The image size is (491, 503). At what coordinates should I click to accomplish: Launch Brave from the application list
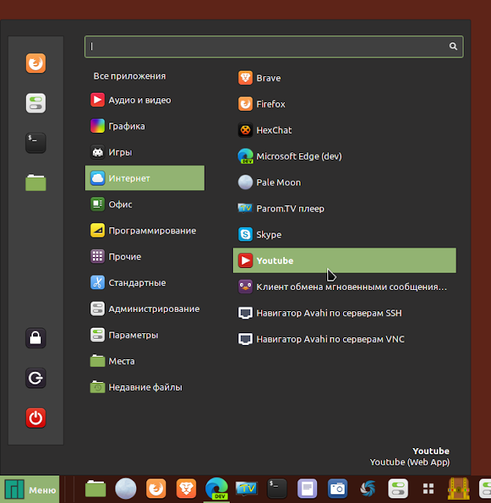[344, 78]
